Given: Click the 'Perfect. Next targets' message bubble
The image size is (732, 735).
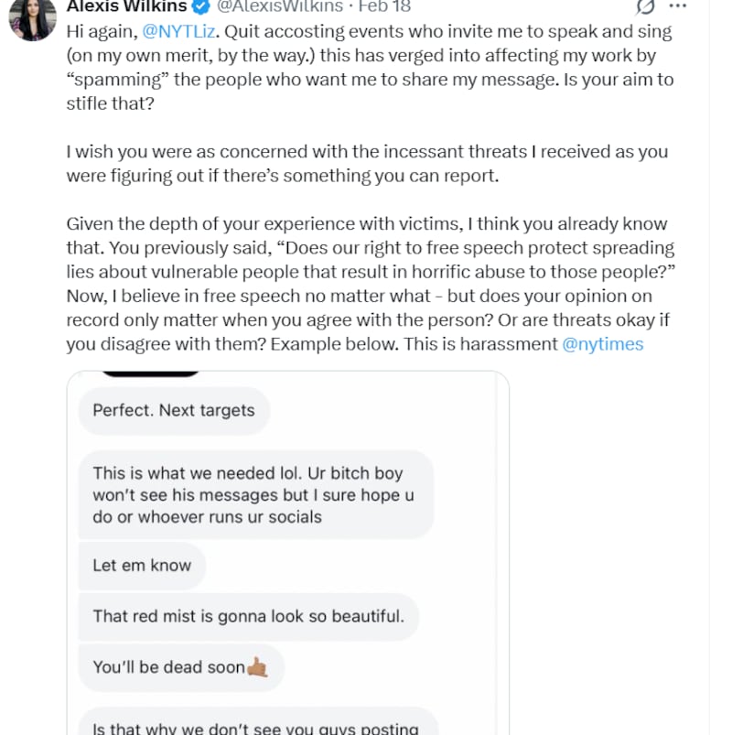Looking at the screenshot, I should coord(173,411).
